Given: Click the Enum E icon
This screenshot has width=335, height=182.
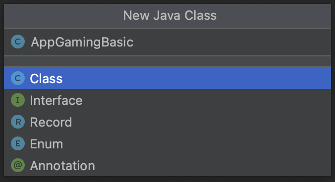Looking at the screenshot, I should (x=18, y=143).
